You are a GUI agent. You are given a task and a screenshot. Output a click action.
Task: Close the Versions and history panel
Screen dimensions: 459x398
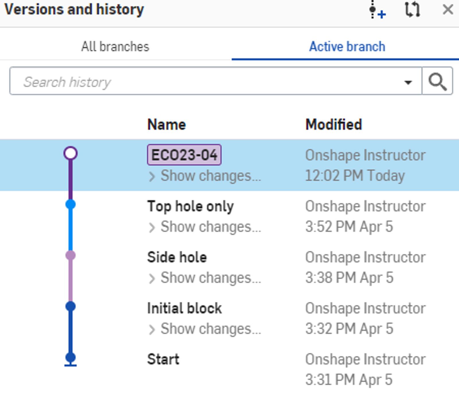(448, 10)
